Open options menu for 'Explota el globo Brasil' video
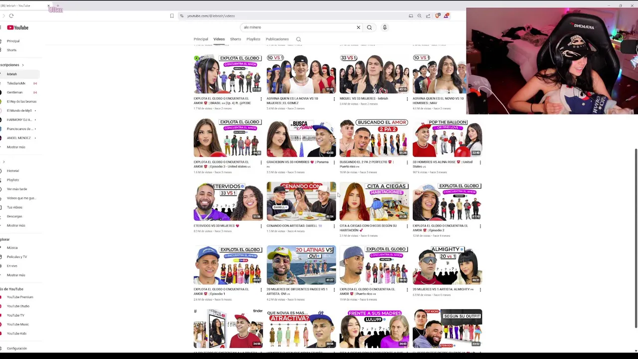Viewport: 638px width, 359px height. [x=261, y=99]
